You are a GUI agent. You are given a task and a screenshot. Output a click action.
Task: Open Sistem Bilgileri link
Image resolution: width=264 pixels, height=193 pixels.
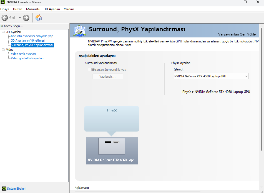click(16, 189)
